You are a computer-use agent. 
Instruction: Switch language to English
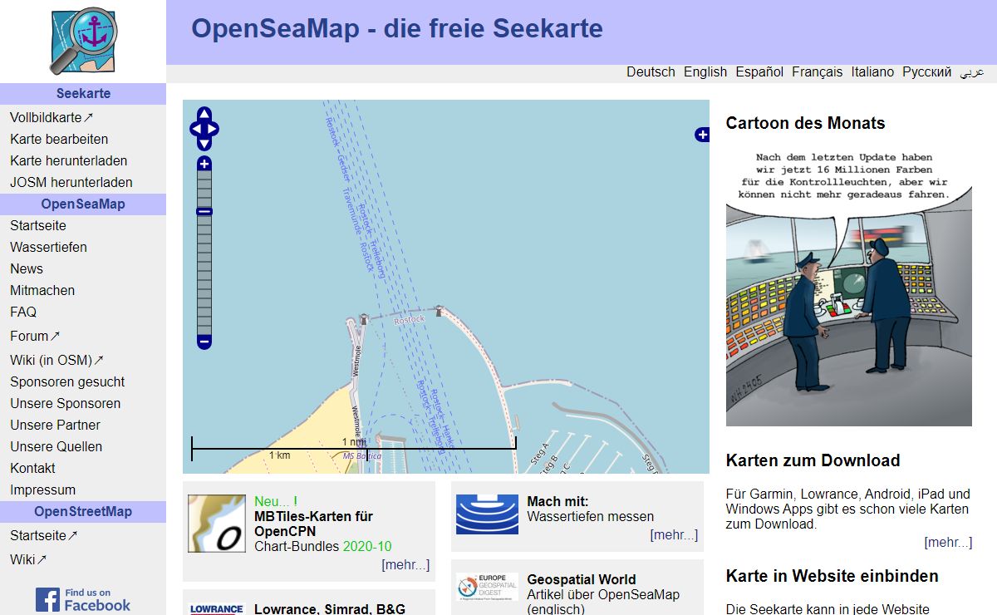click(705, 72)
